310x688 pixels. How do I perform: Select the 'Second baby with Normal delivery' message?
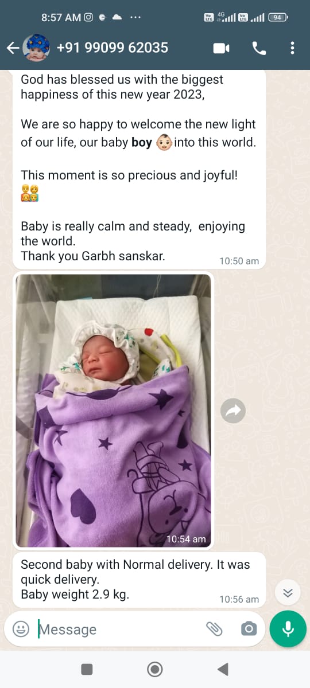(139, 580)
